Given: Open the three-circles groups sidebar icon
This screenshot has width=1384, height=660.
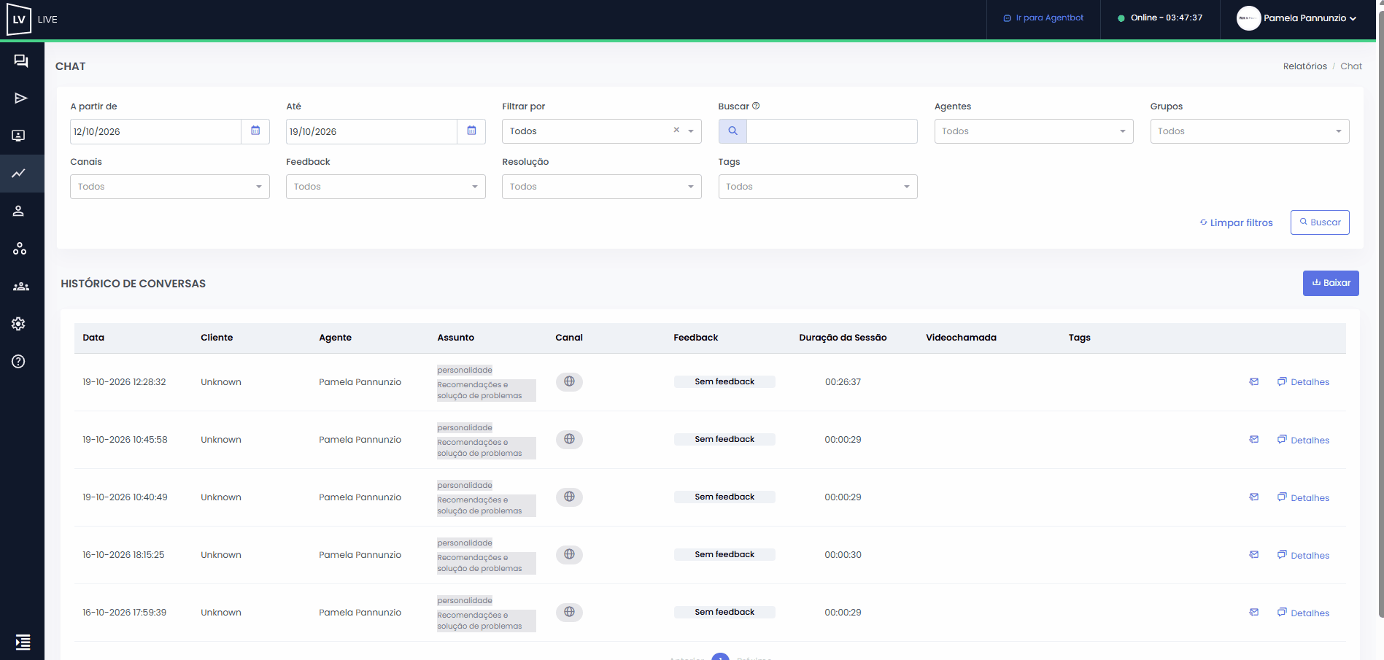Looking at the screenshot, I should [x=20, y=249].
